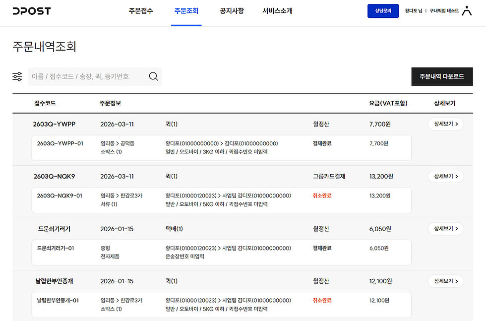Click 서류 (1) item text
Viewport: 486px width, 321px height.
click(x=109, y=204)
